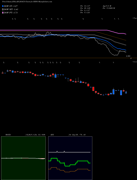The image size is (137, 180).
Task: Click the chart title mentioning MunafaSutra.com
Action: pyautogui.click(x=27, y=2)
